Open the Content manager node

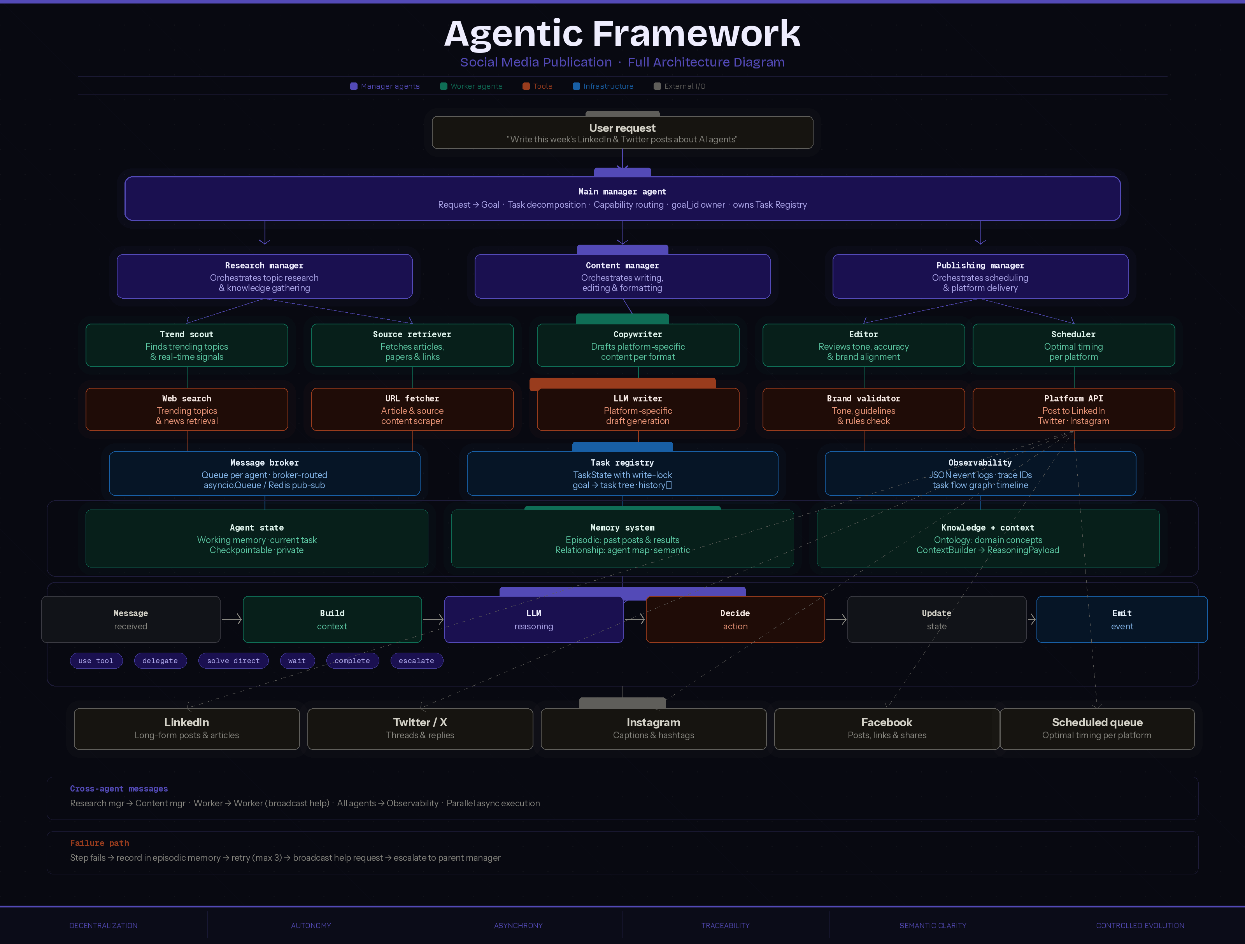coord(622,276)
